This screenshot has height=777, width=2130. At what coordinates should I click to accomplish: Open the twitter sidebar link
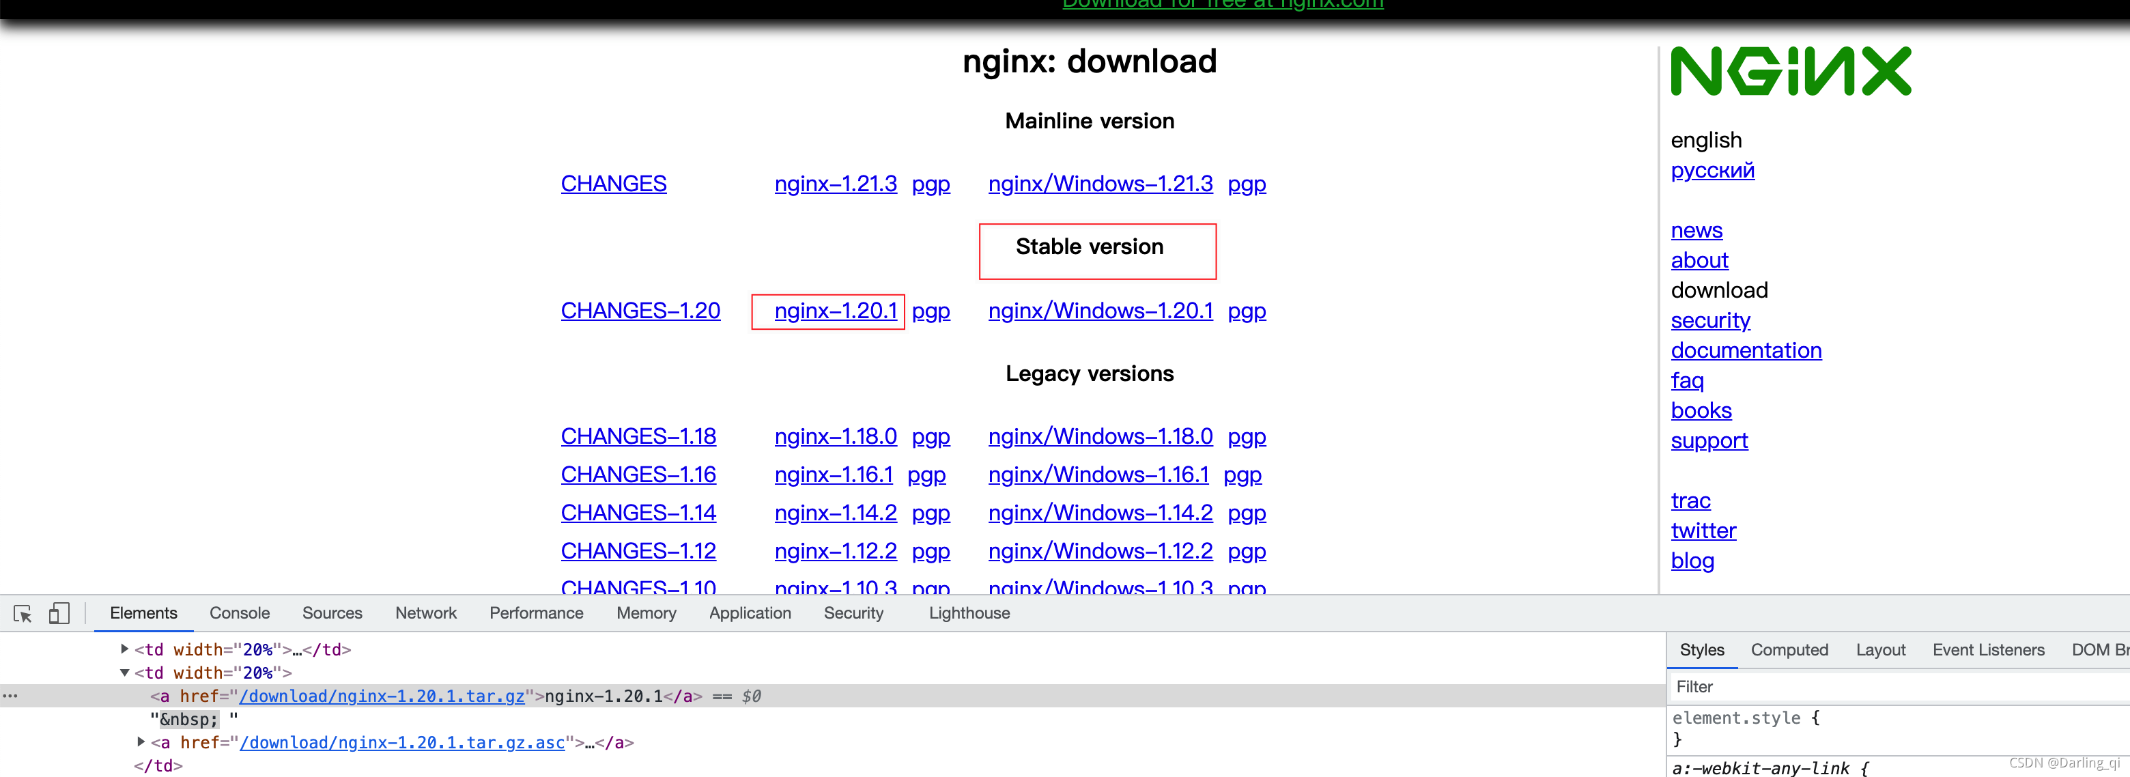tap(1703, 531)
